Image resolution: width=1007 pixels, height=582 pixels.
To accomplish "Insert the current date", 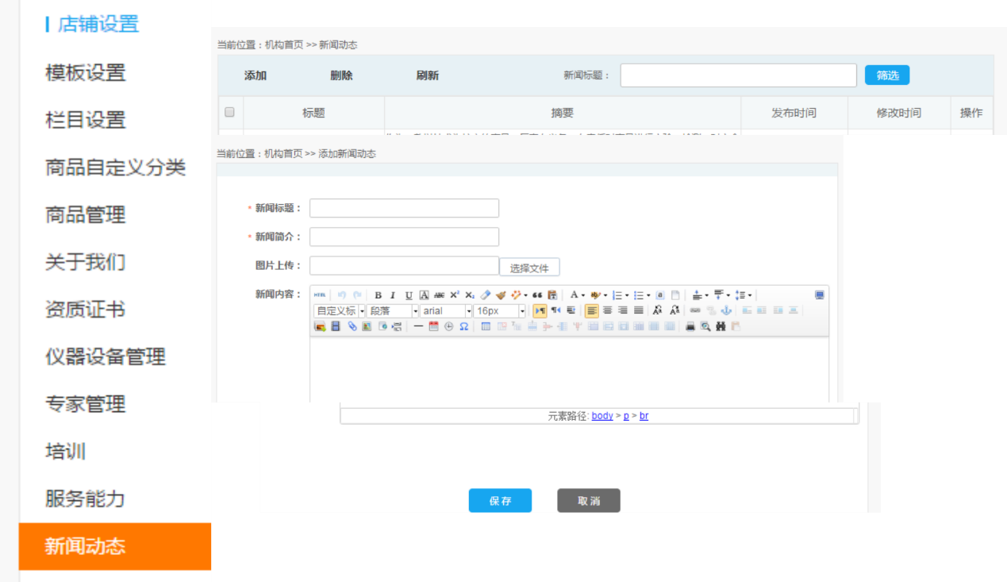I will 433,326.
